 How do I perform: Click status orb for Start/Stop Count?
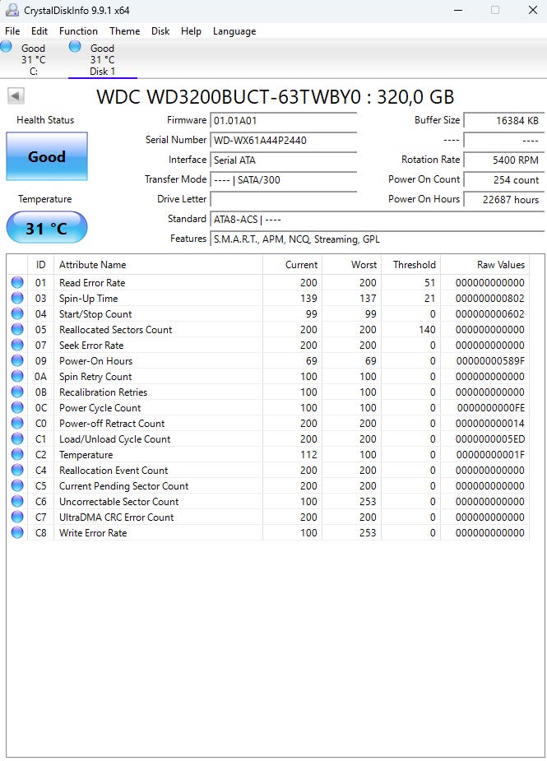(17, 313)
